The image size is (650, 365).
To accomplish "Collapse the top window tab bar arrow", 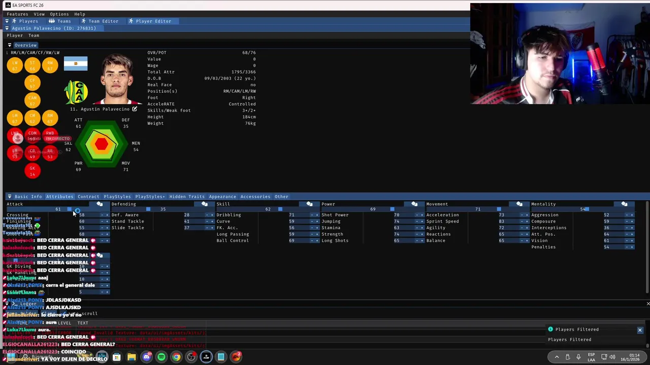I will (x=7, y=21).
